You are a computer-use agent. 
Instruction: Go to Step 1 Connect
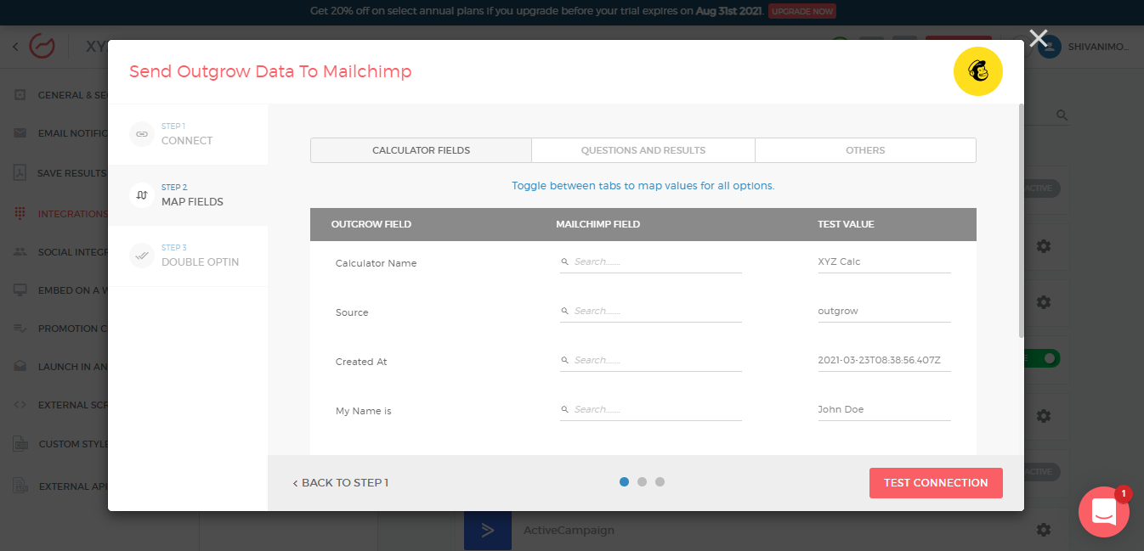tap(188, 134)
